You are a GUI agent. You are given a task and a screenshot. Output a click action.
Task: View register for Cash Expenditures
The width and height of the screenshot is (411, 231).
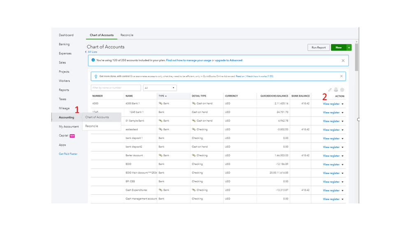[x=331, y=190]
